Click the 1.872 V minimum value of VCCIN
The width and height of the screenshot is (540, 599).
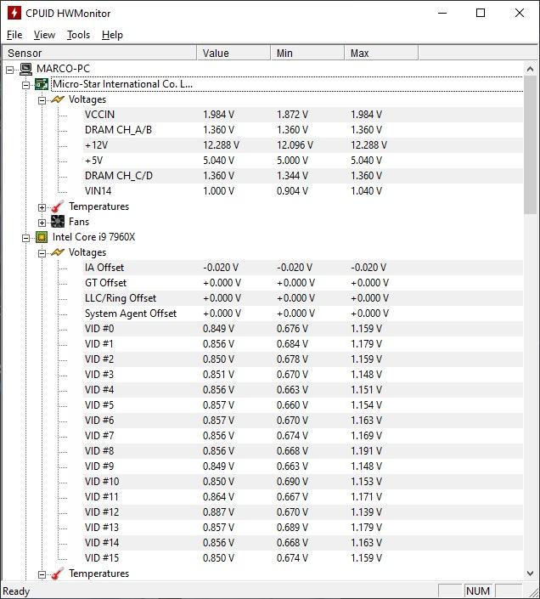tap(292, 115)
